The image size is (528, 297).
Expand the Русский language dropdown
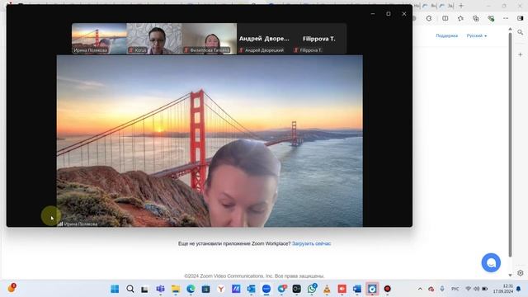click(x=477, y=35)
